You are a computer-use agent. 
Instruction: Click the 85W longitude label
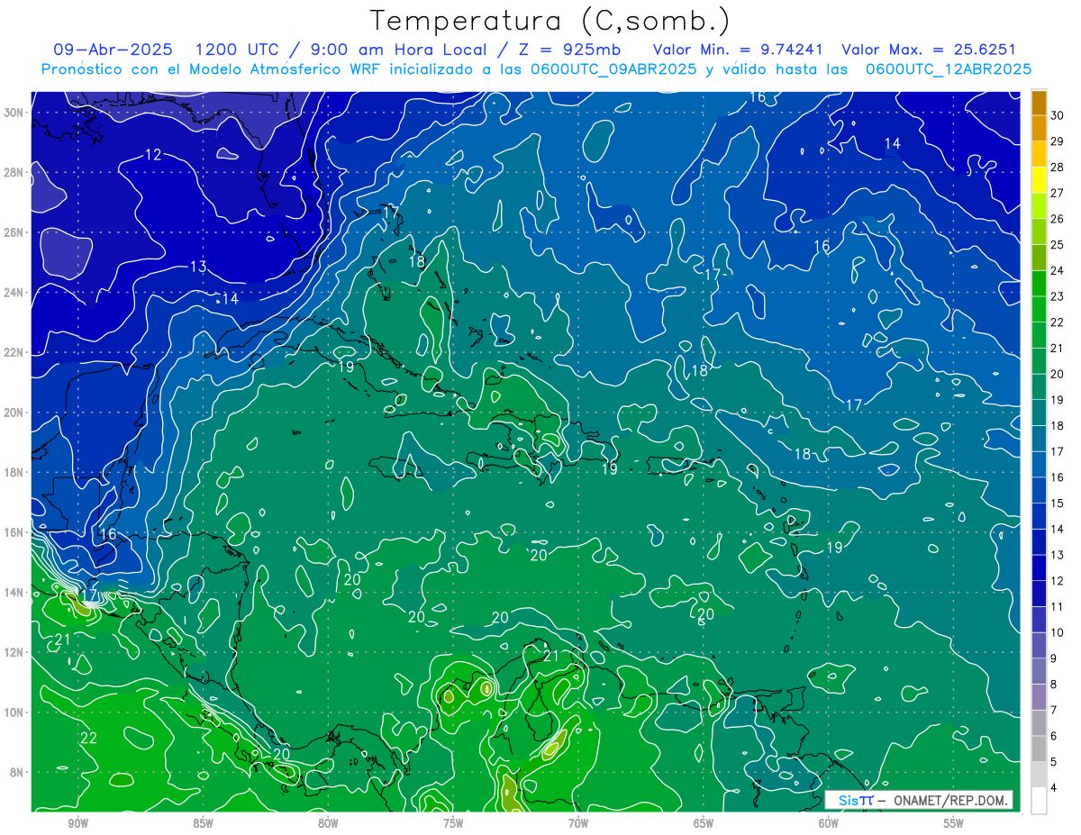tap(203, 823)
